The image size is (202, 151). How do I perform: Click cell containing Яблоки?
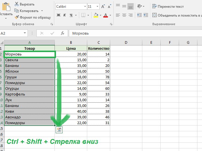30,71
